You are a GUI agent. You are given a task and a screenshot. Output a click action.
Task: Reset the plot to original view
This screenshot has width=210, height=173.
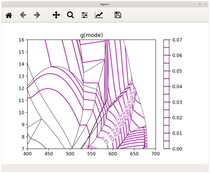9,15
